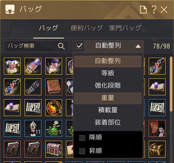Viewport: 174px width, 163px height.
Task: Click the inventory vertical scrollbar
Action: 171,84
